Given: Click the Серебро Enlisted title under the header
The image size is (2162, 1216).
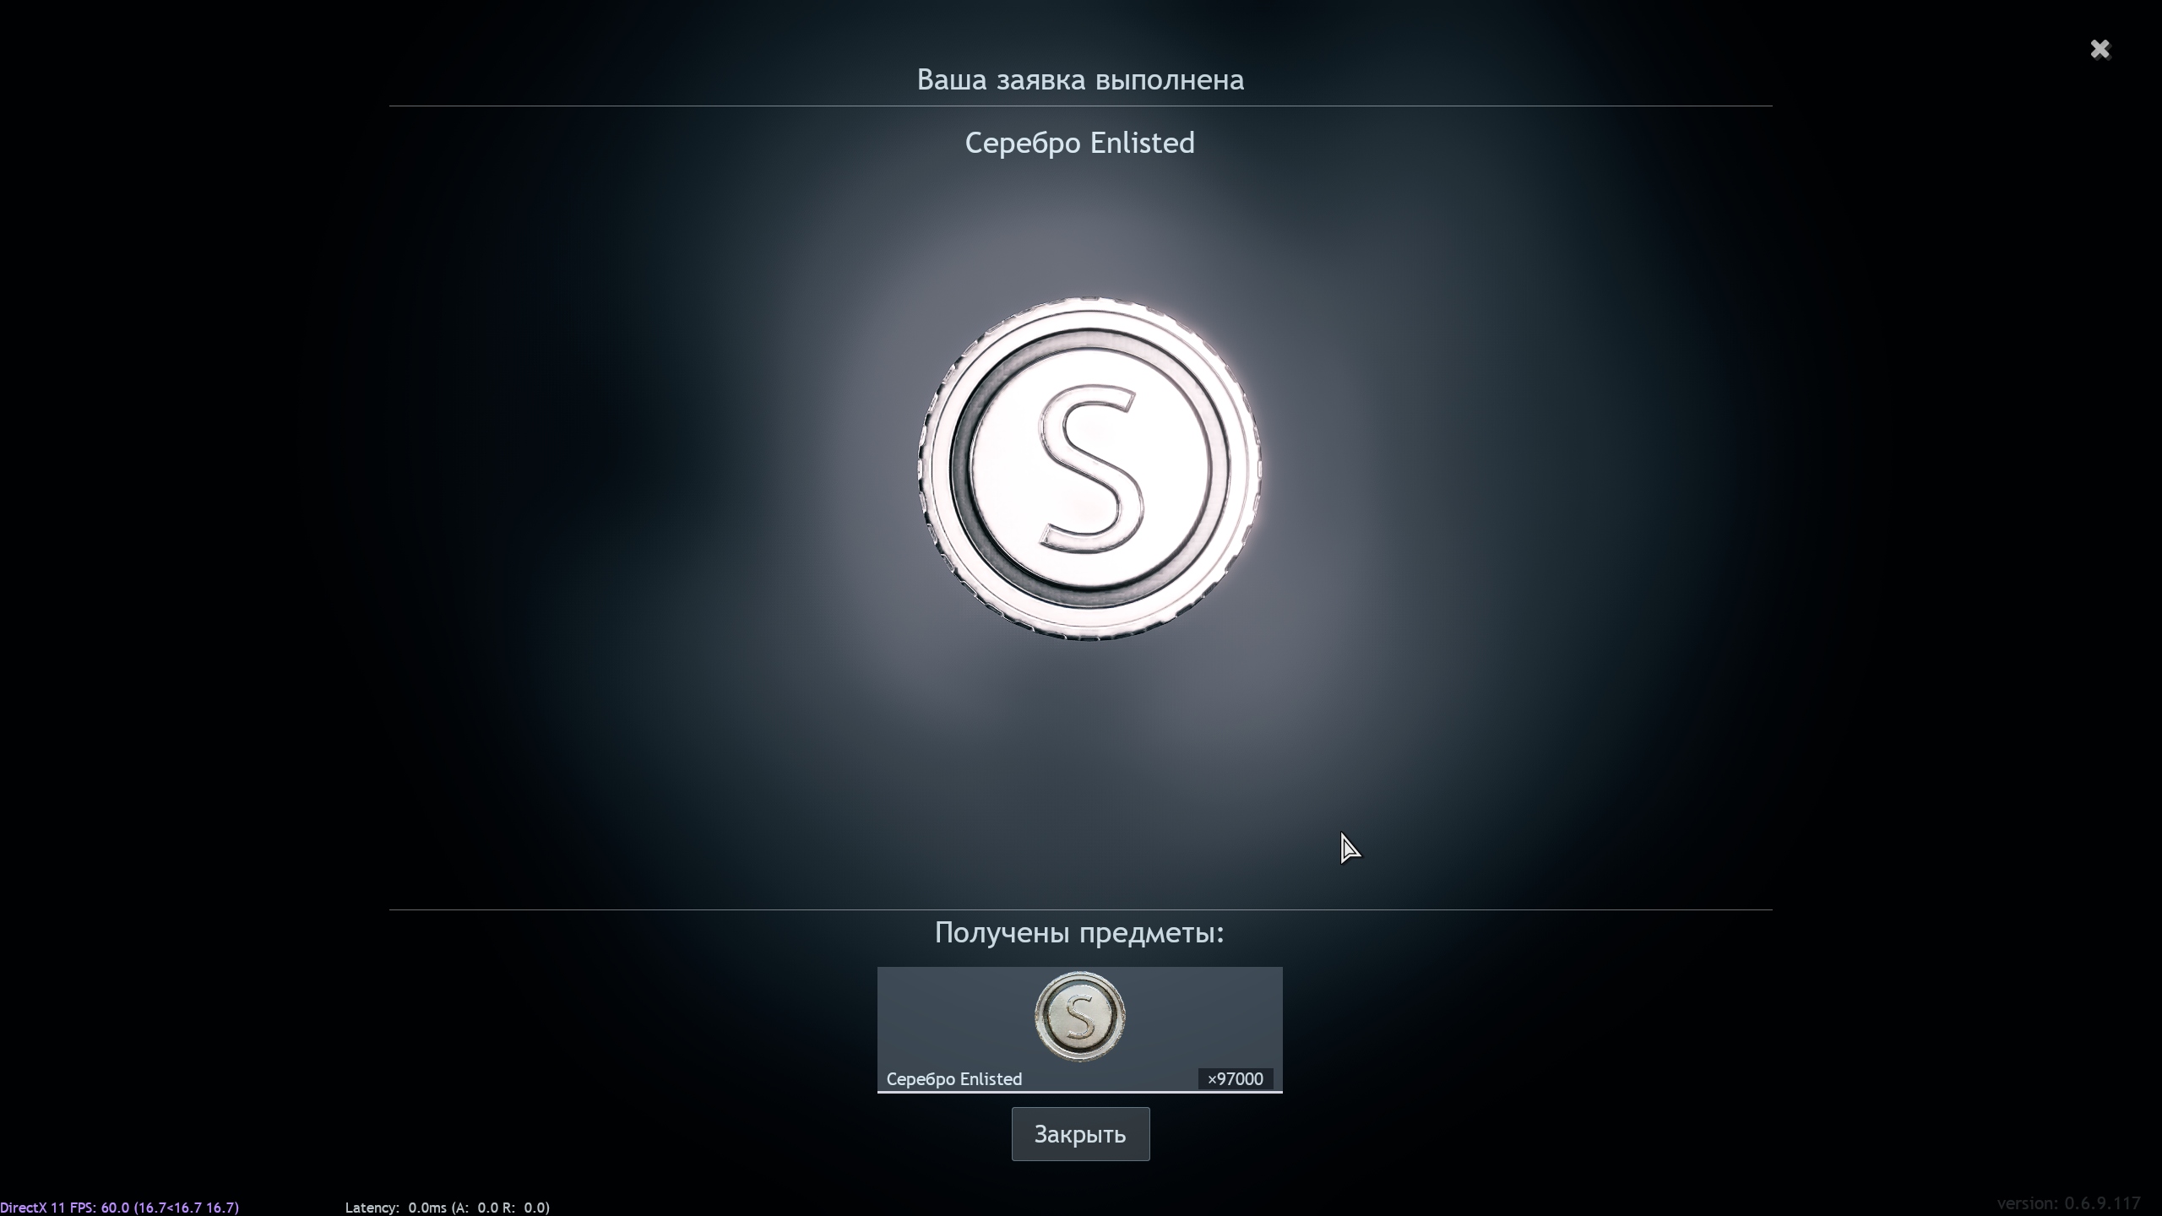Looking at the screenshot, I should click(1079, 143).
